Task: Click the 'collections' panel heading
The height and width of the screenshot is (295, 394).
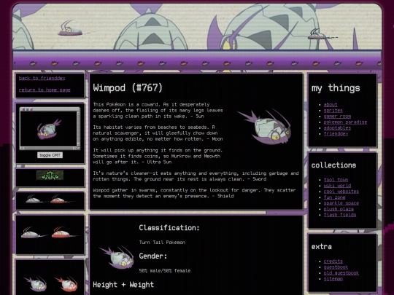Action: [x=333, y=165]
